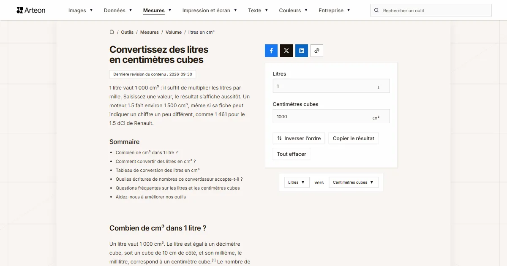
Task: Copy the page link icon
Action: (x=317, y=51)
